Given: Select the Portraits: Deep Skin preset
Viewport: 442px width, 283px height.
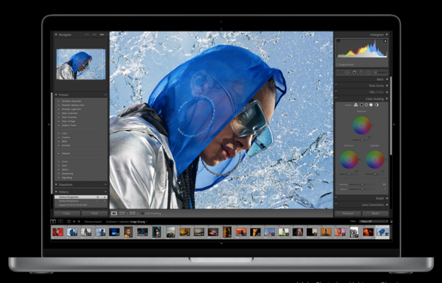Looking at the screenshot, I should (71, 100).
